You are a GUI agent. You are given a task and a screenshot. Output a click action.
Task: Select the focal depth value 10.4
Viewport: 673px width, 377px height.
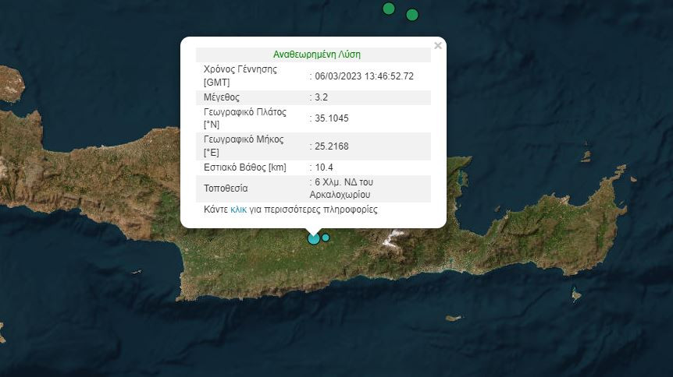pyautogui.click(x=323, y=167)
